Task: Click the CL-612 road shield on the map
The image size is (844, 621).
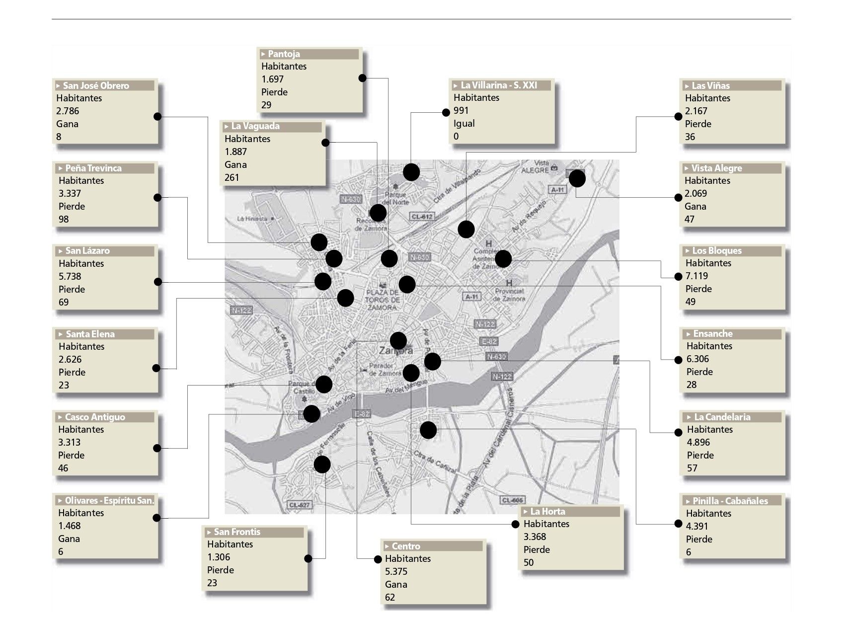Action: click(x=422, y=217)
